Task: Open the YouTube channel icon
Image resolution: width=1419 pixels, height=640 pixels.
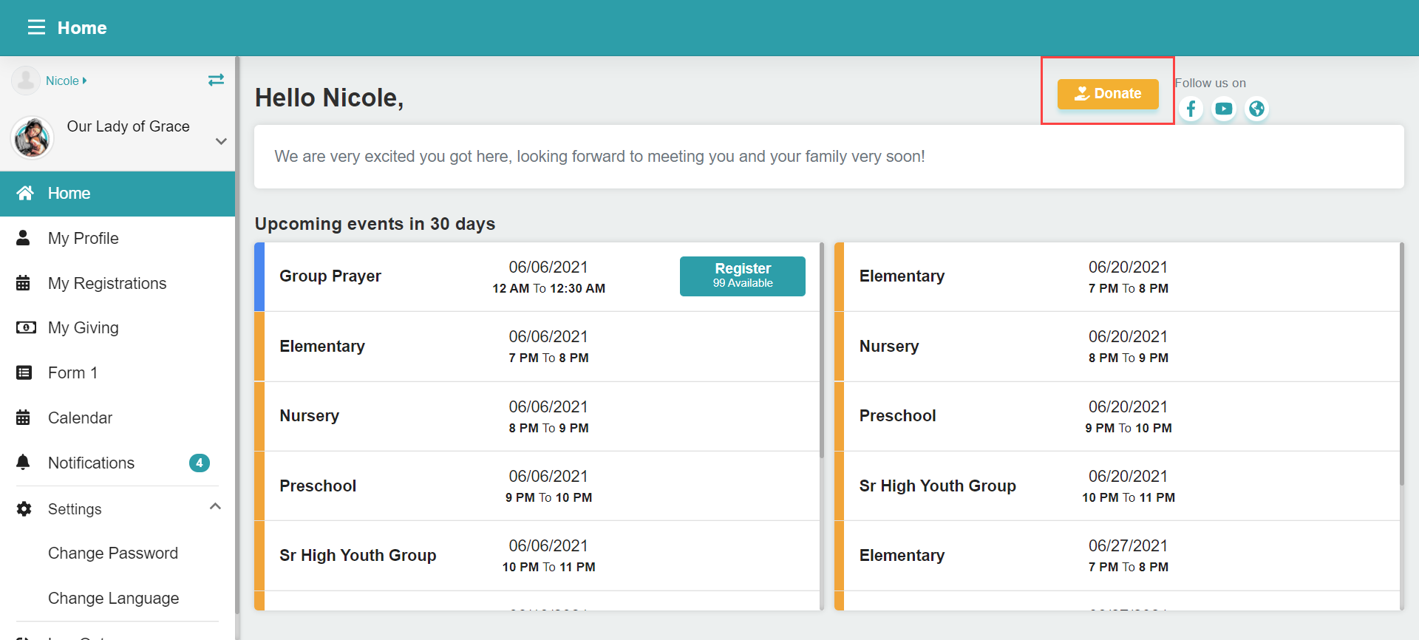Action: click(x=1224, y=109)
